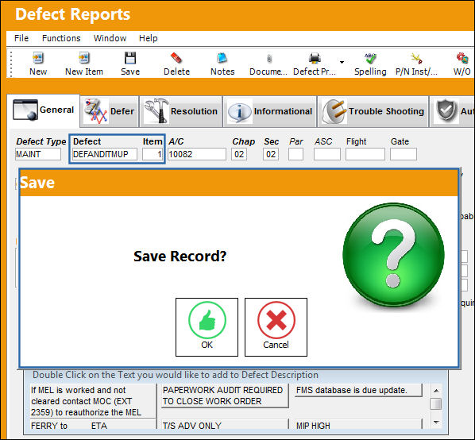475x440 pixels.
Task: Confirm save with the OK button
Action: [207, 327]
